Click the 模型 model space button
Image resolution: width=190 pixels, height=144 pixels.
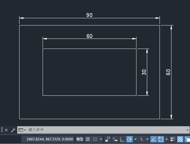click(x=80, y=139)
